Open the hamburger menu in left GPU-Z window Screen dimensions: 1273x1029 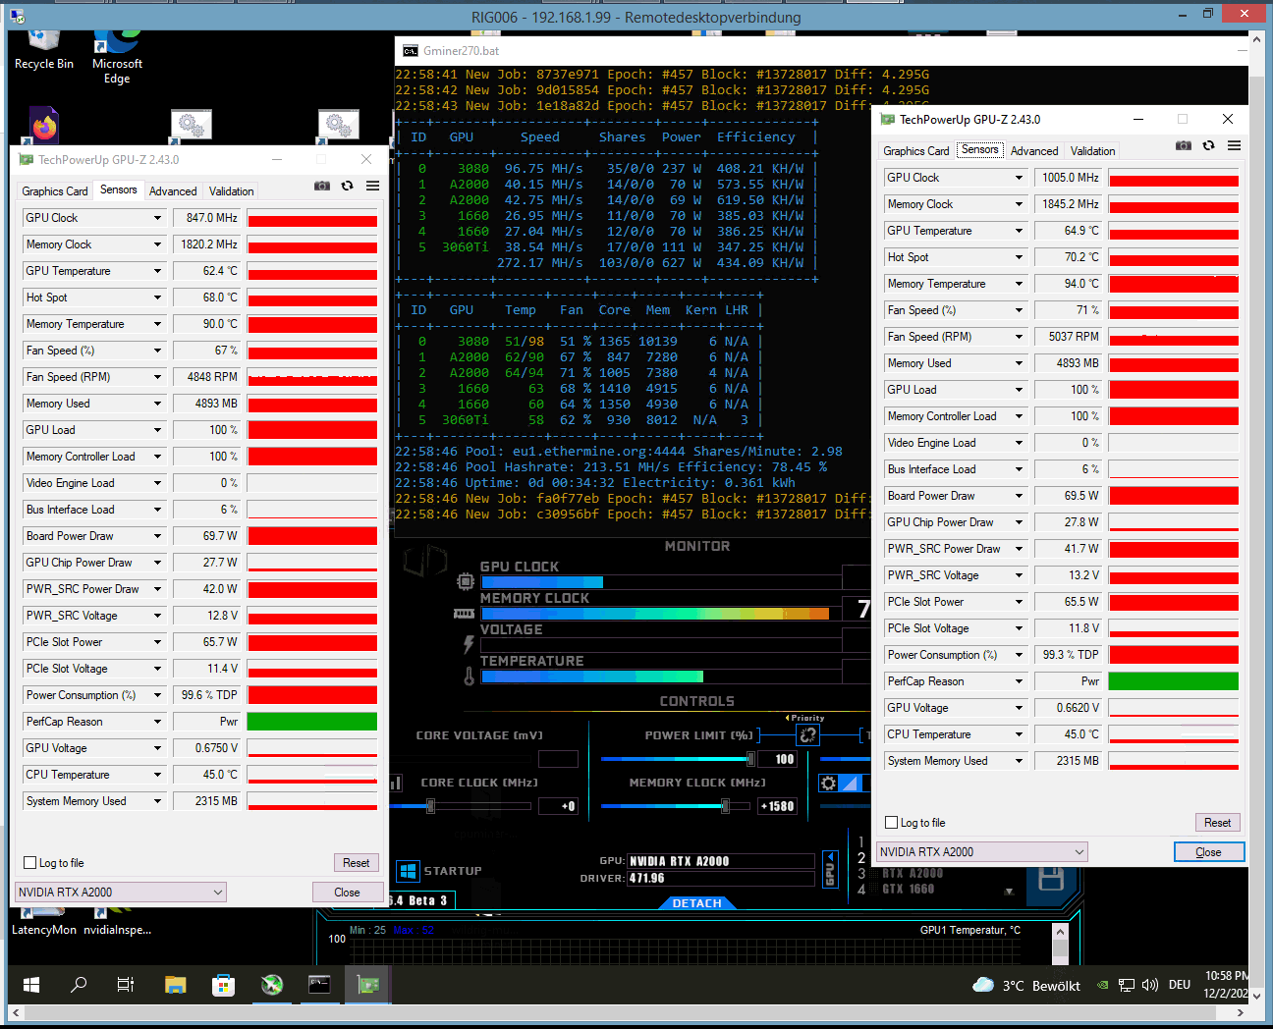pyautogui.click(x=373, y=186)
